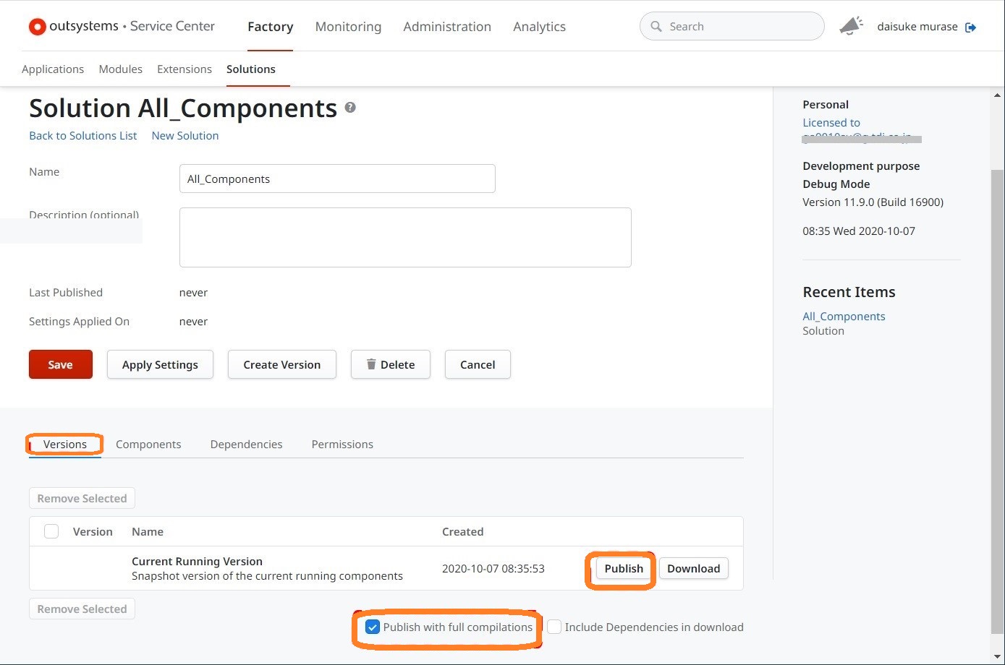Download the Current Running Version
Viewport: 1005px width, 665px height.
tap(693, 569)
